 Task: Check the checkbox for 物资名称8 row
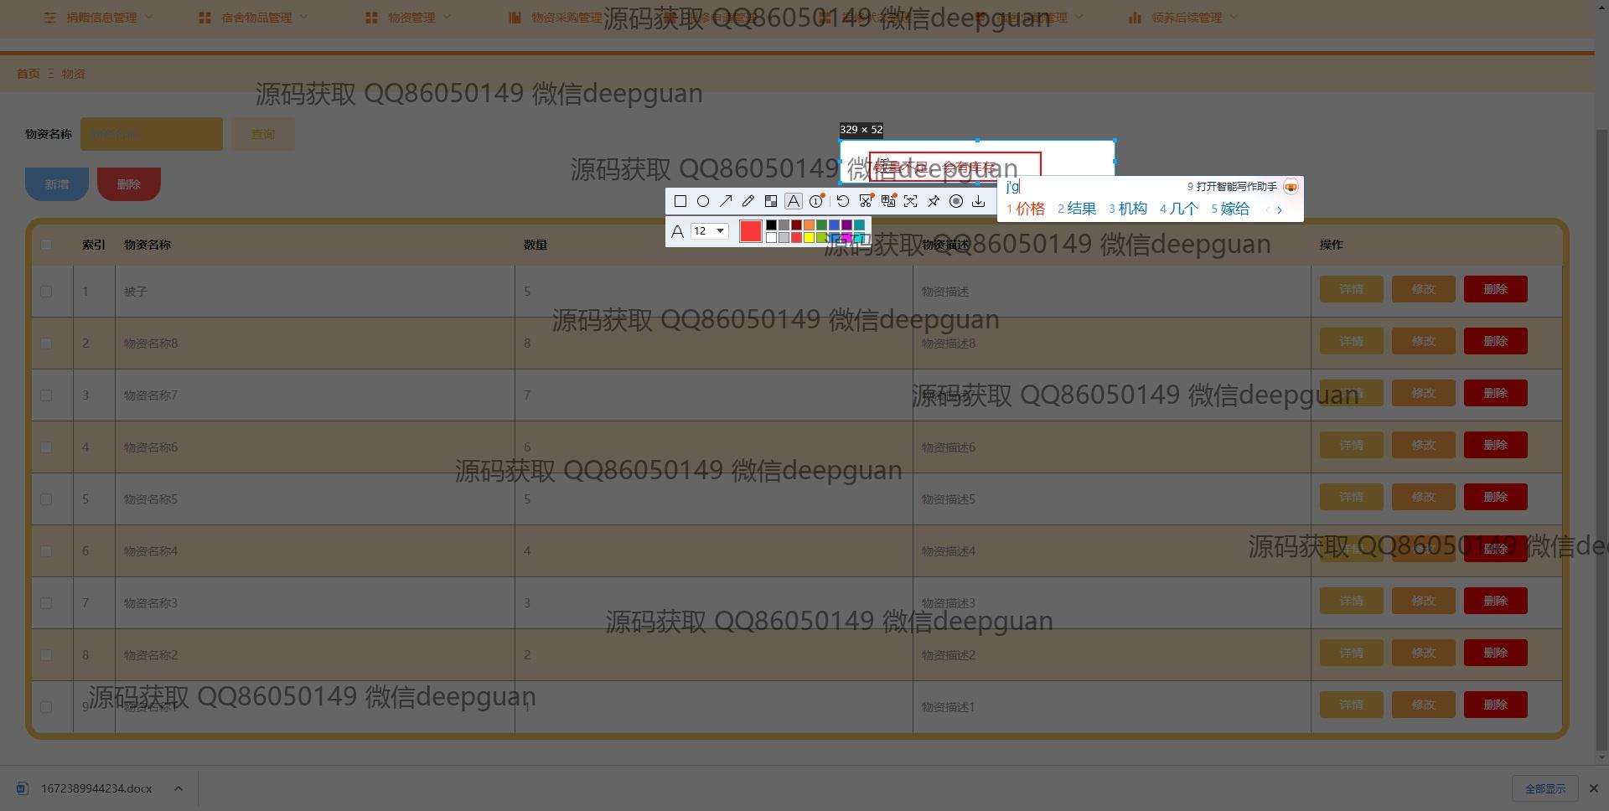point(46,344)
